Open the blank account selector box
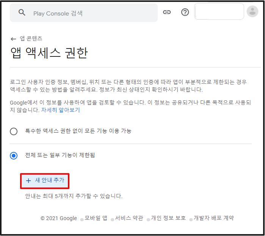This screenshot has width=265, height=236. click(x=219, y=12)
